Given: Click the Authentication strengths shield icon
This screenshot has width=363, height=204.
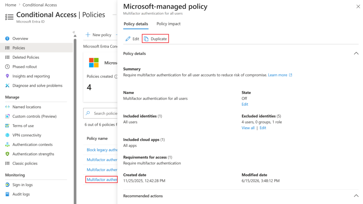Looking at the screenshot, I should pos(7,154).
